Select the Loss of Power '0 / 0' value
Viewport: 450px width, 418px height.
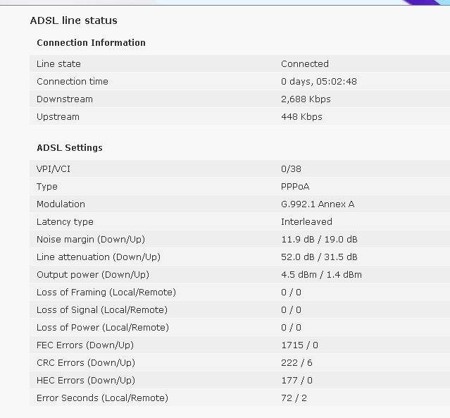[x=291, y=328]
